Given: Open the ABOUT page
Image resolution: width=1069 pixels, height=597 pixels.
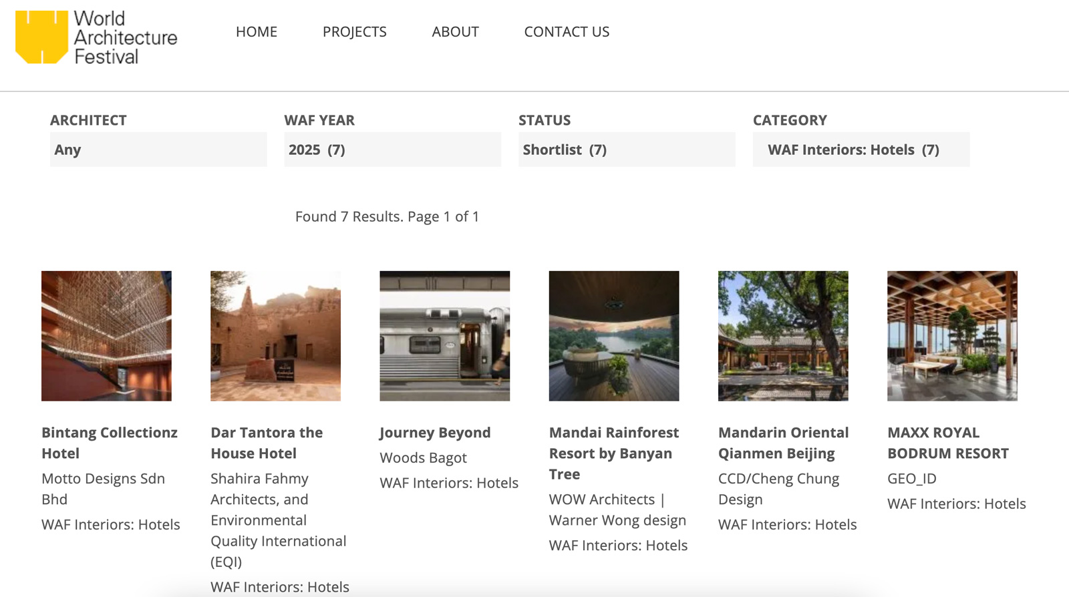Looking at the screenshot, I should [x=455, y=32].
